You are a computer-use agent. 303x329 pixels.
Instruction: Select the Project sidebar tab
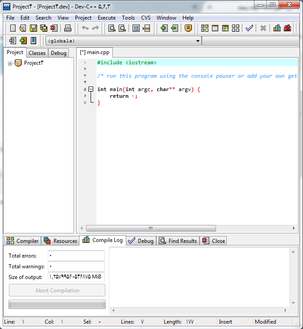click(x=15, y=52)
